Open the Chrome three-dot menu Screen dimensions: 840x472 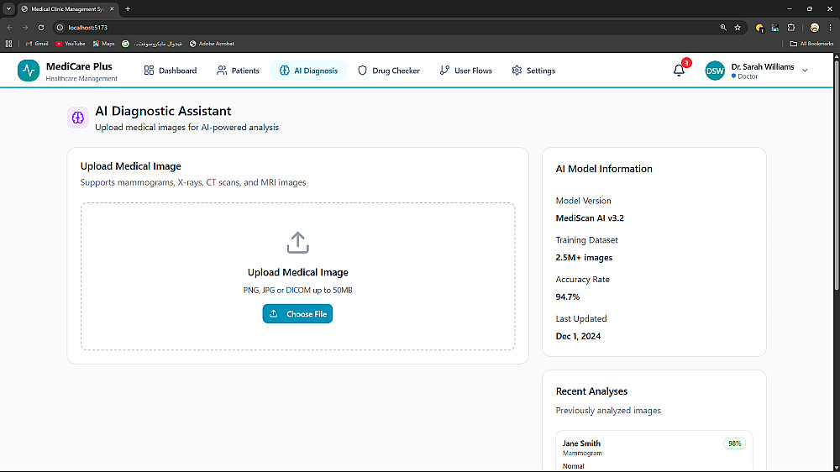click(x=831, y=28)
